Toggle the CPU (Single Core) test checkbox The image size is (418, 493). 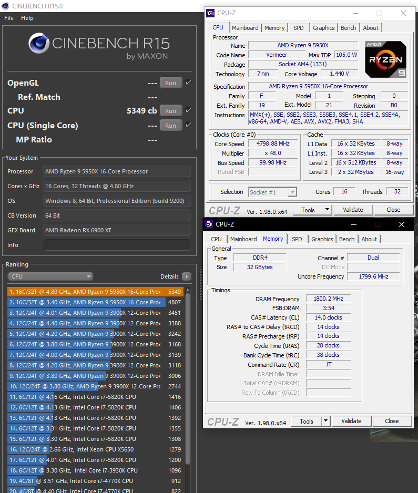point(188,125)
